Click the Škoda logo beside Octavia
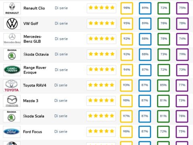The image size is (193, 145). pyautogui.click(x=12, y=54)
